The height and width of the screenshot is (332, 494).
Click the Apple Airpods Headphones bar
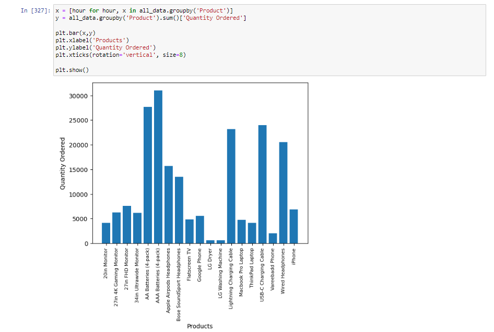[x=169, y=205]
